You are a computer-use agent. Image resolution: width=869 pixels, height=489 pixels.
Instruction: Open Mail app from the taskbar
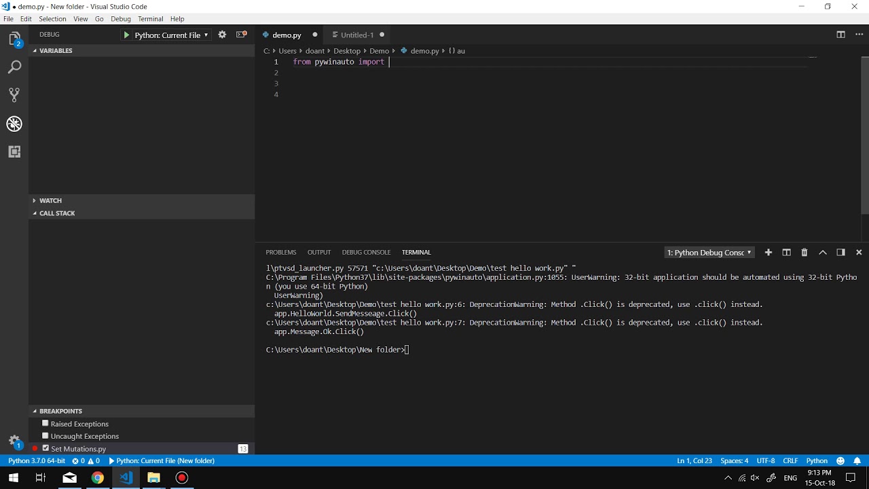coord(69,477)
